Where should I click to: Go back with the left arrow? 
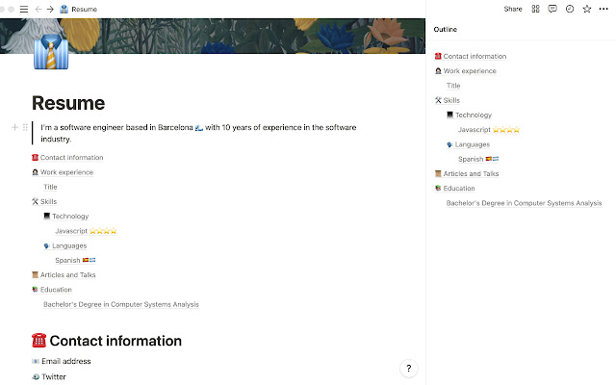click(x=38, y=9)
